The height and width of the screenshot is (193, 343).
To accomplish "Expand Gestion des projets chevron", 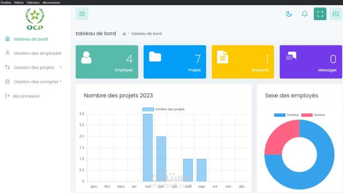I will click(x=61, y=67).
